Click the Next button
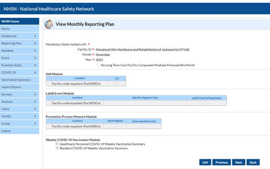This screenshot has height=169, width=270. pyautogui.click(x=239, y=162)
